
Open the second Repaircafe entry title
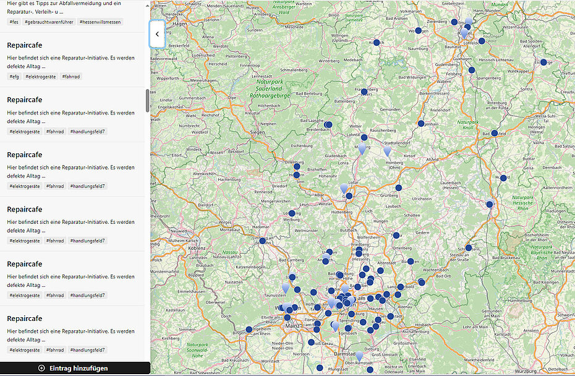point(24,100)
